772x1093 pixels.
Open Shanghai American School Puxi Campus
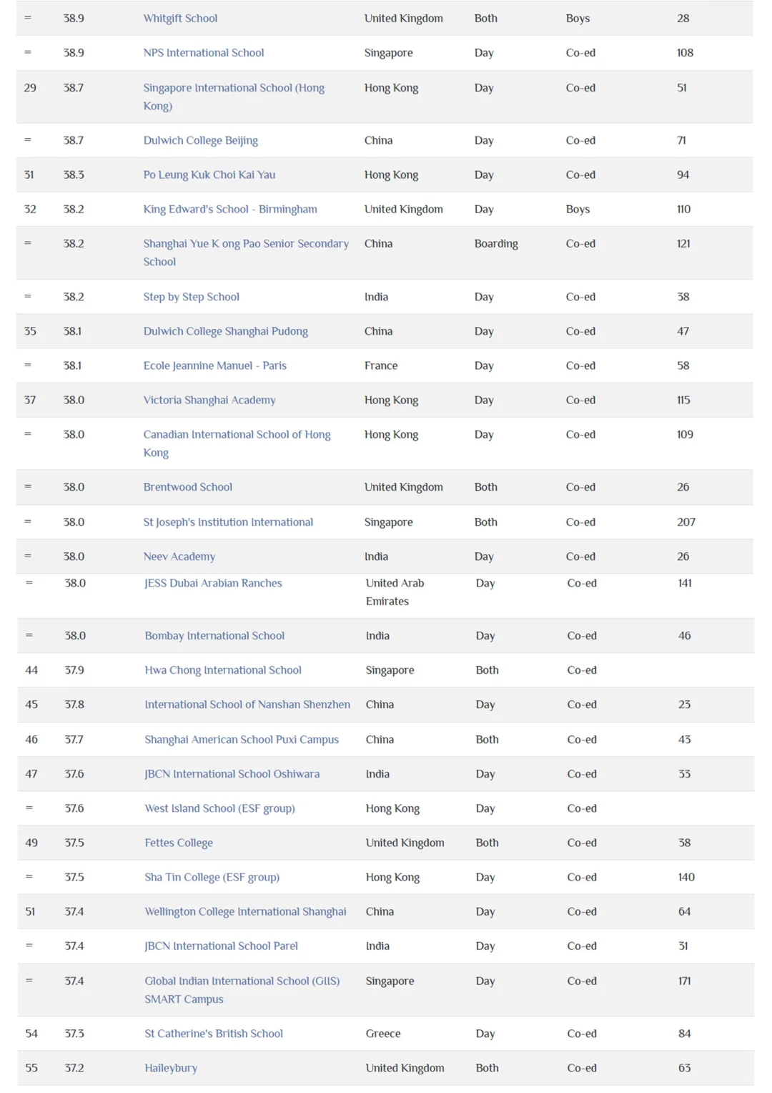click(x=241, y=740)
